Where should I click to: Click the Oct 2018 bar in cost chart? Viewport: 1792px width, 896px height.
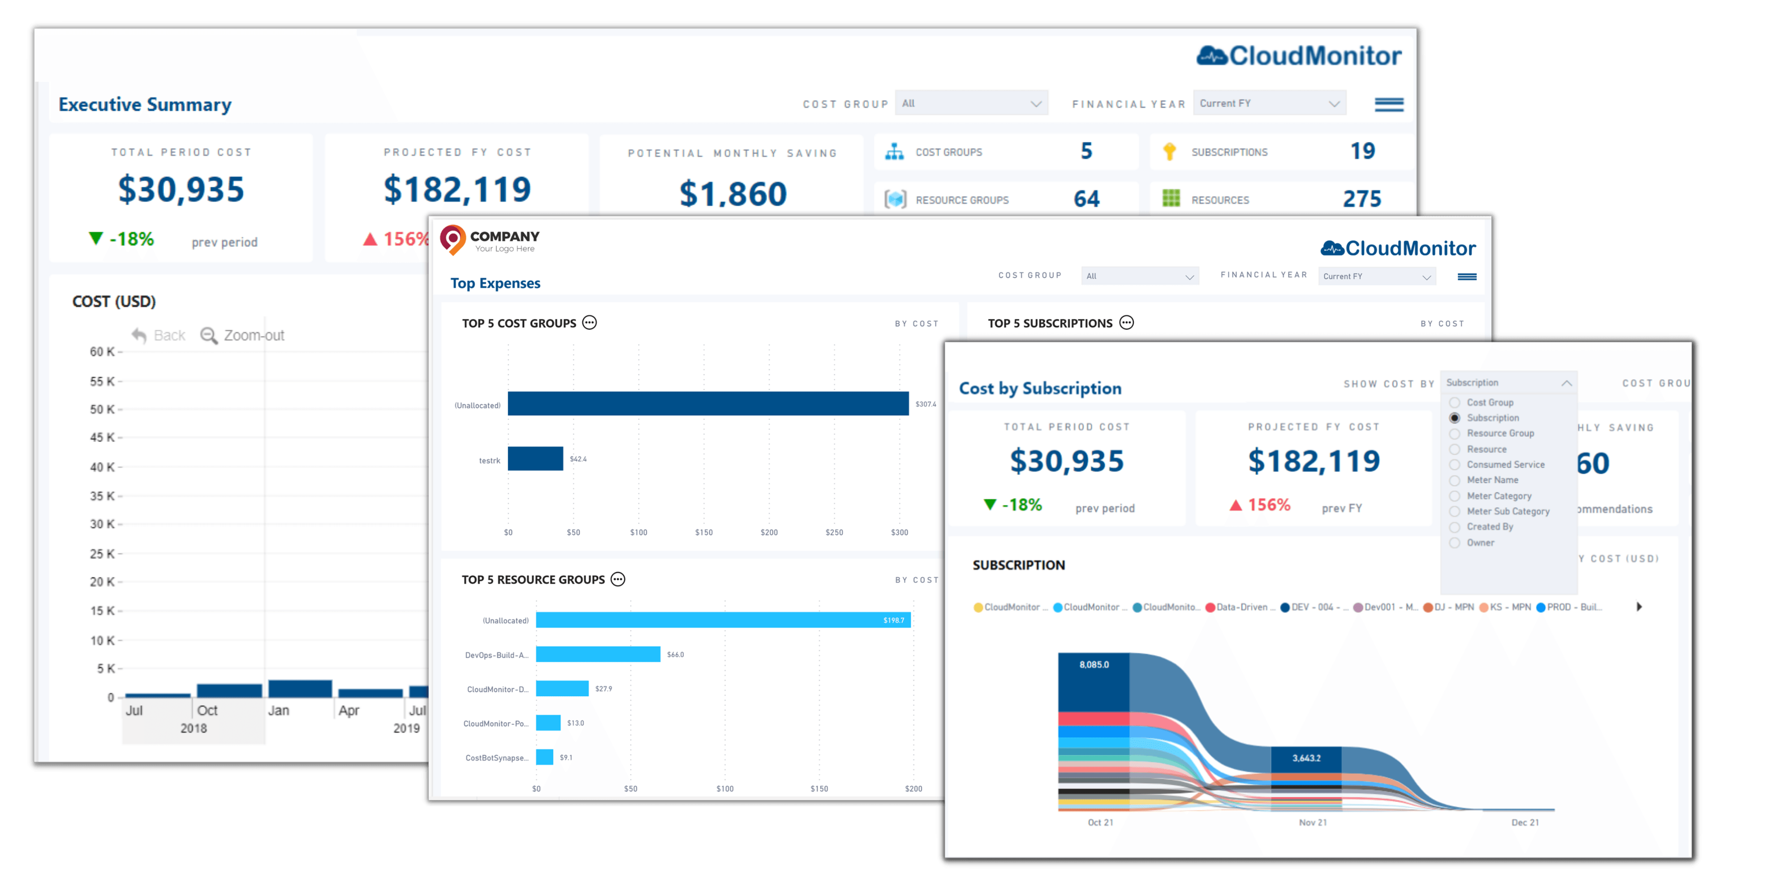point(229,690)
